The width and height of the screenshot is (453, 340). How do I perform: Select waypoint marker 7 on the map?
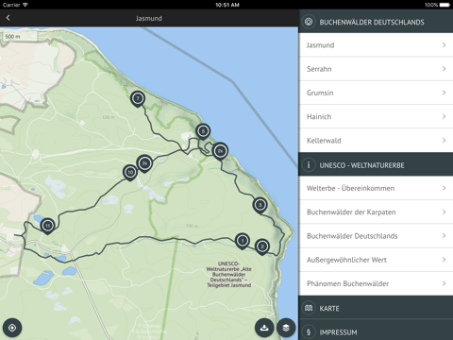coord(138,99)
